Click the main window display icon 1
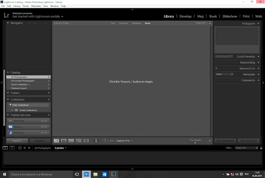265x178 pixels. [x=5, y=148]
